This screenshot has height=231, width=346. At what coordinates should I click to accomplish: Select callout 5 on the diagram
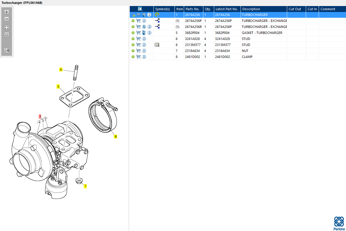[58, 87]
